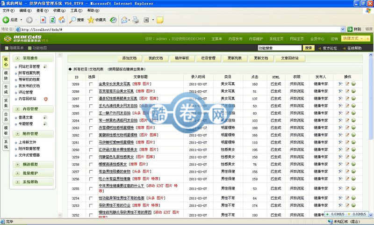Open the 文件(F) menu
Screen dimensions: 374x225
[8, 10]
